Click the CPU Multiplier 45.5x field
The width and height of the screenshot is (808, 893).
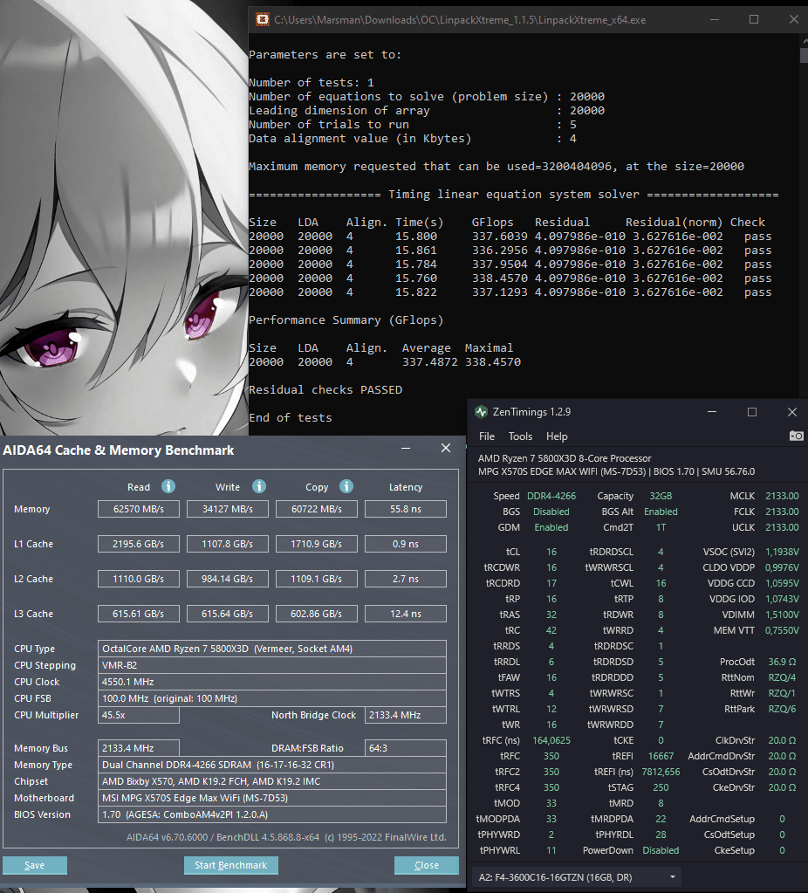139,715
